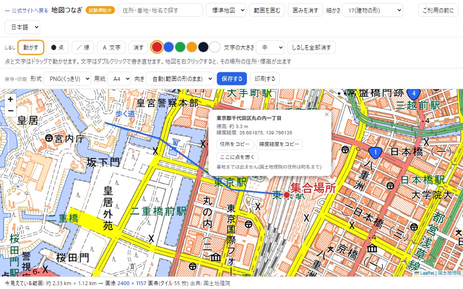Open the 標準地図 map type dropdown
463x289 pixels.
pos(226,10)
